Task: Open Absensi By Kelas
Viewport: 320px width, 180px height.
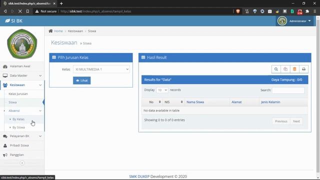Action: coord(18,119)
